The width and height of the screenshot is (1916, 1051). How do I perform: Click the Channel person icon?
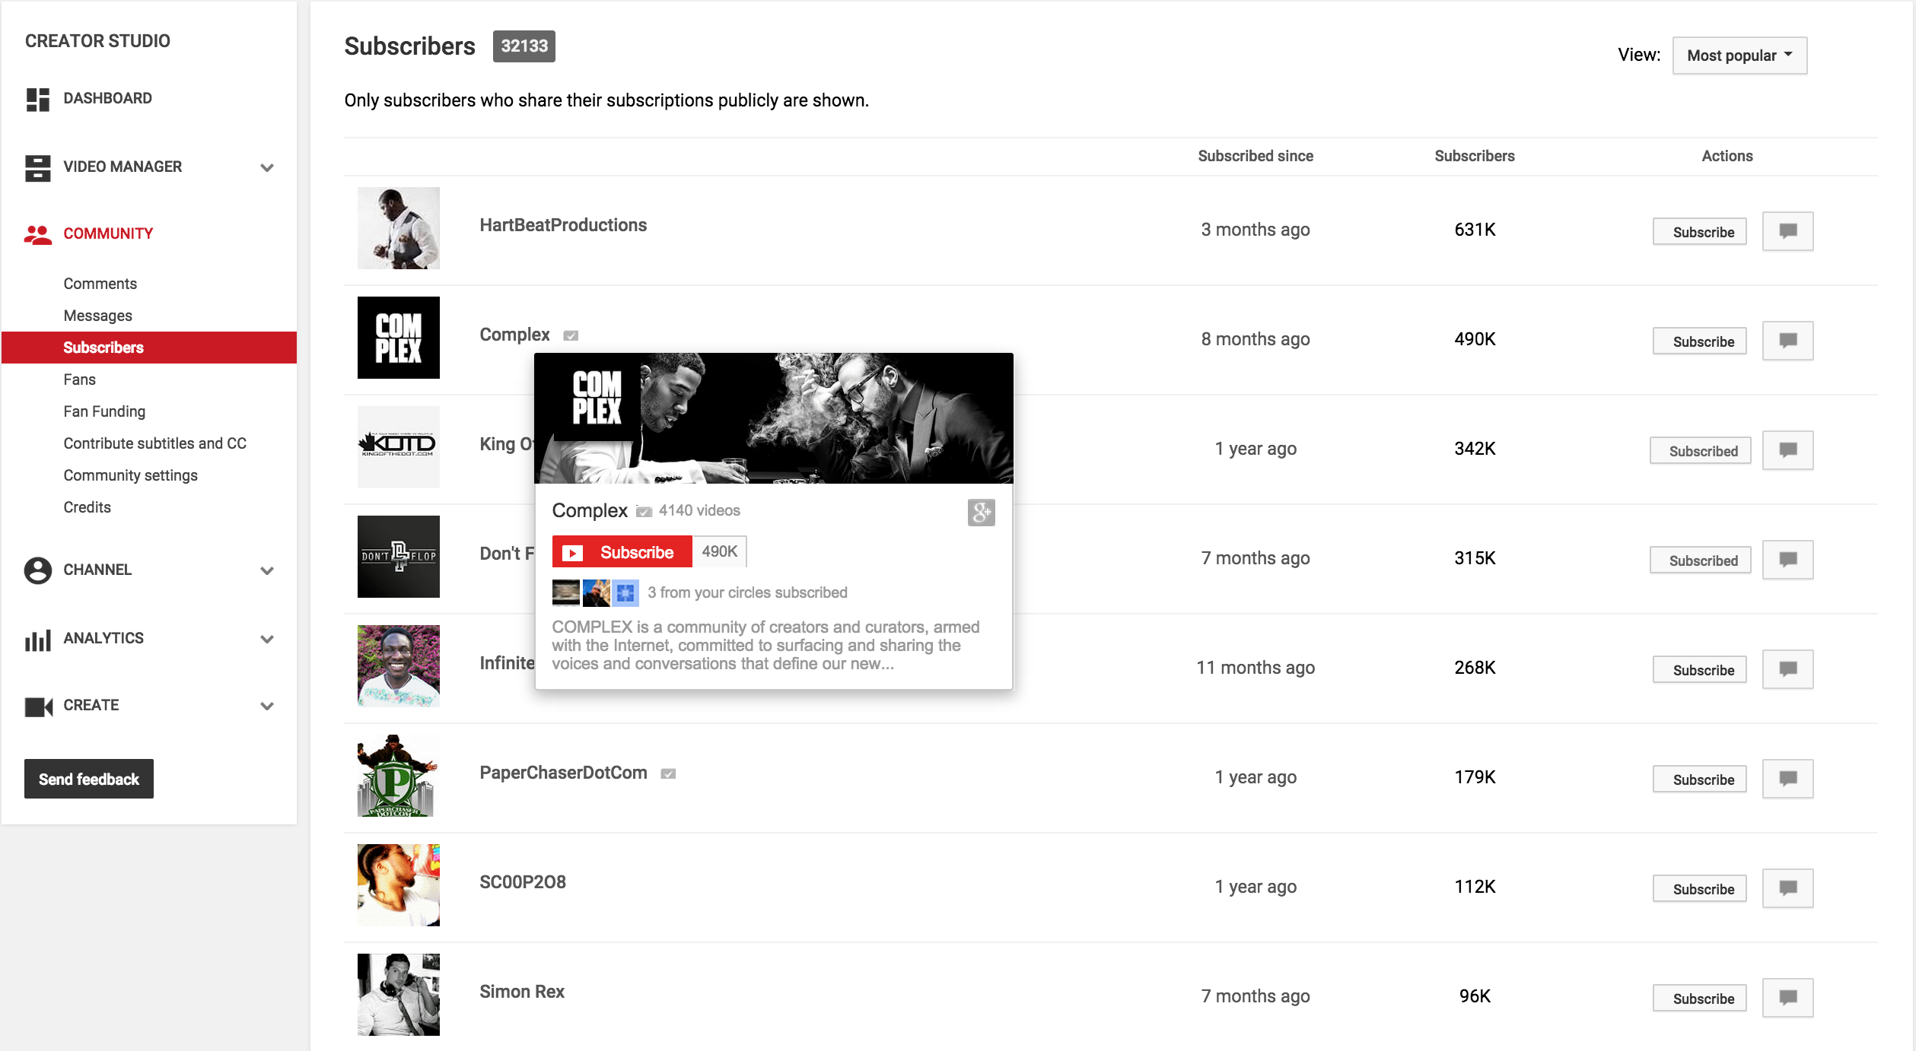click(x=37, y=570)
